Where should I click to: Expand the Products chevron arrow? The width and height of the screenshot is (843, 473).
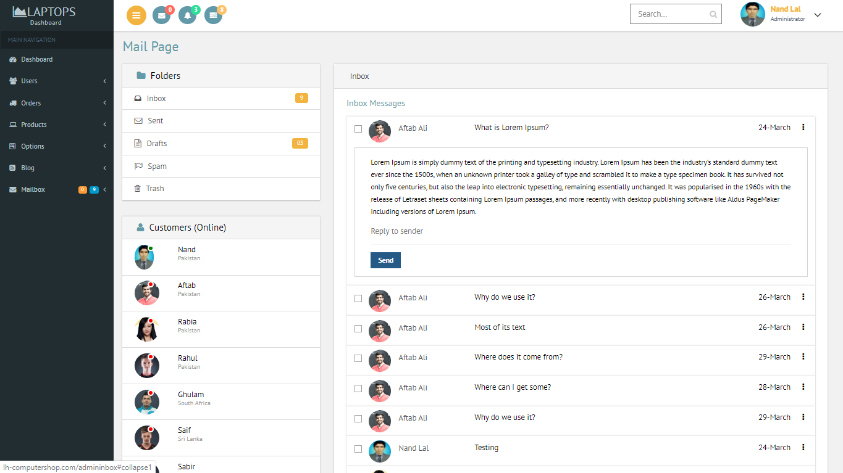point(104,125)
